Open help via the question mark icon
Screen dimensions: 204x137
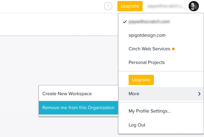[108, 6]
